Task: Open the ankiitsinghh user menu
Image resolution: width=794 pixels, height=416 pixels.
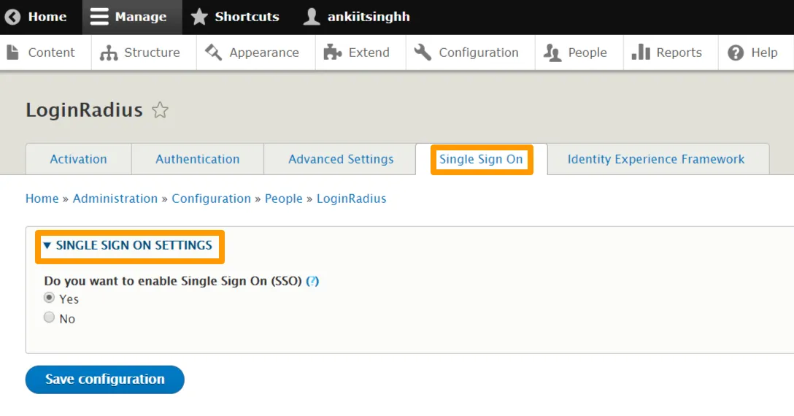Action: click(x=356, y=17)
